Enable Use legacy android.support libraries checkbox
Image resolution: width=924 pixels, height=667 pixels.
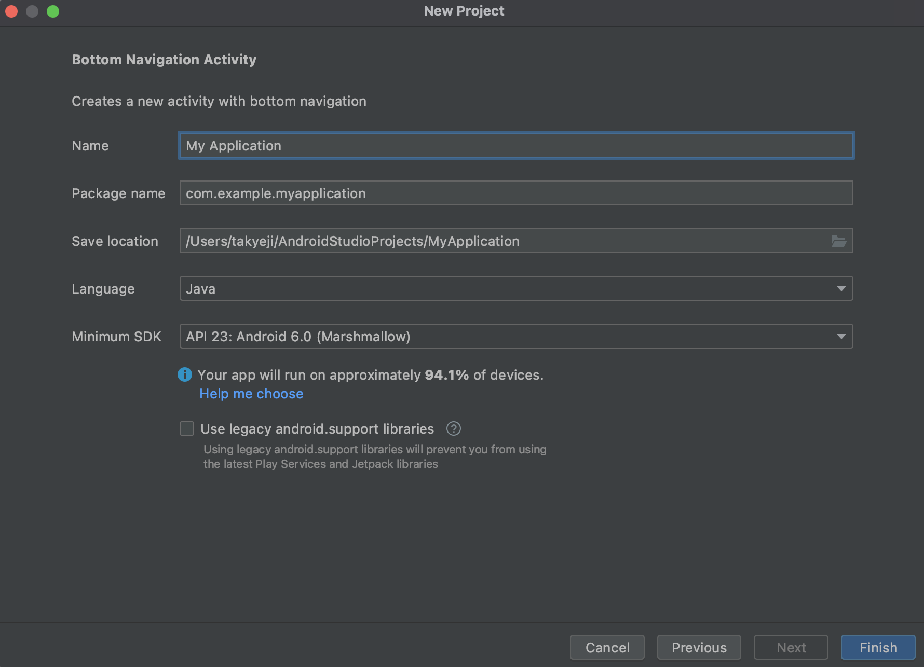coord(187,428)
